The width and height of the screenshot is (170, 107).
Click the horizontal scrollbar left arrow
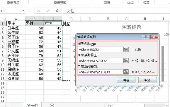pos(110,106)
